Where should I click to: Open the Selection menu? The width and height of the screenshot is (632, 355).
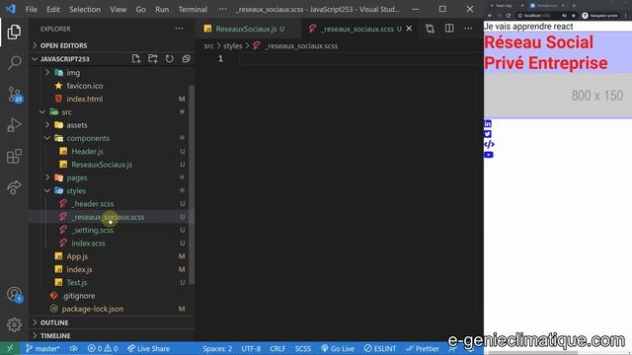(85, 9)
